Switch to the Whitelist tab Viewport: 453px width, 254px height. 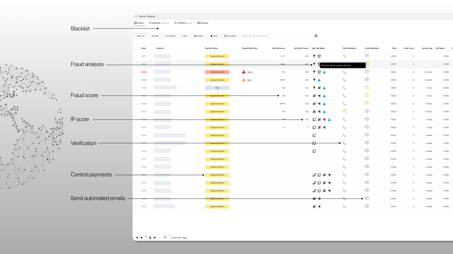click(183, 23)
